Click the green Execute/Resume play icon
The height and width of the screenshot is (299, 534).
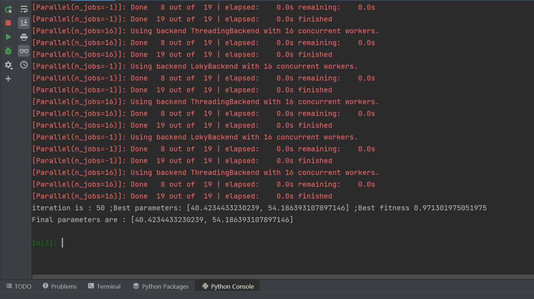[8, 37]
